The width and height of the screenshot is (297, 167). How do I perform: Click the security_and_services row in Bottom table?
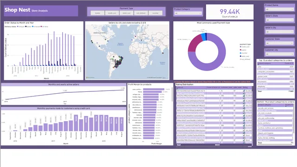click(x=275, y=108)
